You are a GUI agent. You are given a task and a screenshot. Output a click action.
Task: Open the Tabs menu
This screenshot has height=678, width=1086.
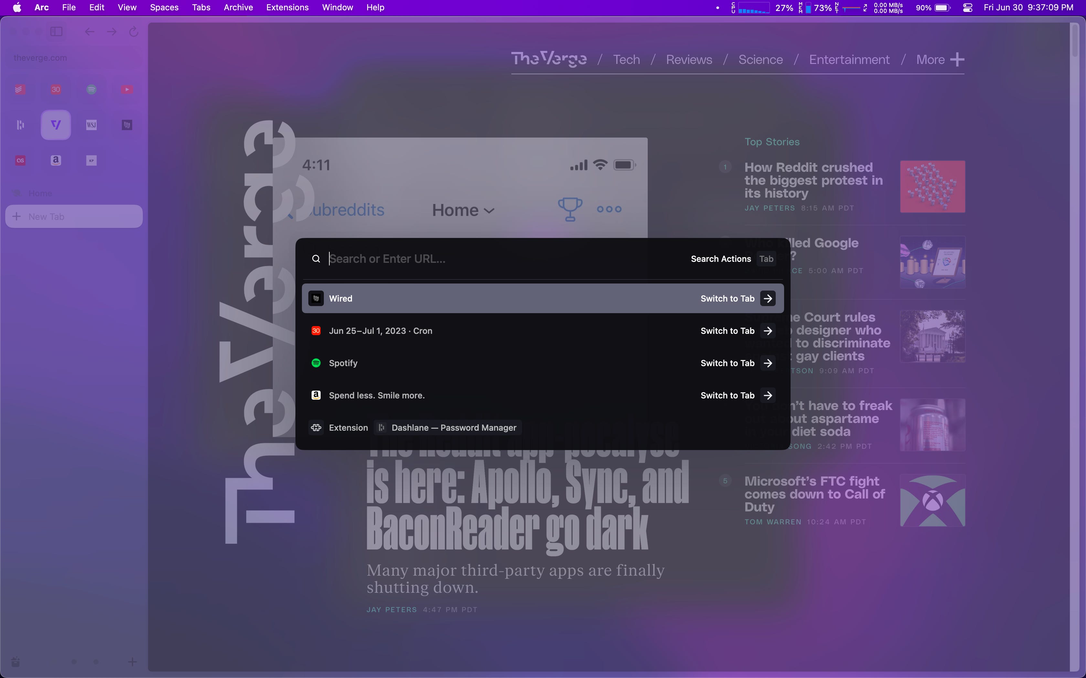click(201, 8)
